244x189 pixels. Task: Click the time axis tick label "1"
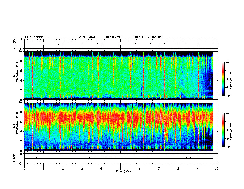click(x=43, y=169)
